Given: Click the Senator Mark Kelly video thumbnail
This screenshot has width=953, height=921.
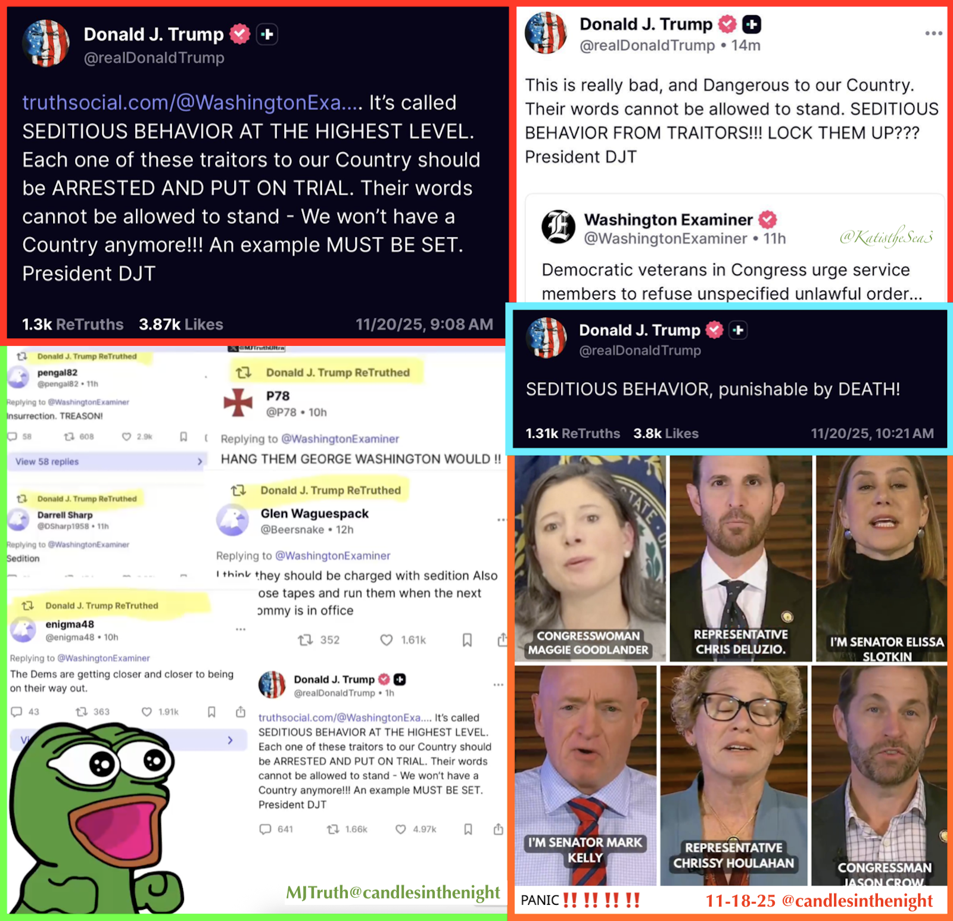Looking at the screenshot, I should click(586, 775).
